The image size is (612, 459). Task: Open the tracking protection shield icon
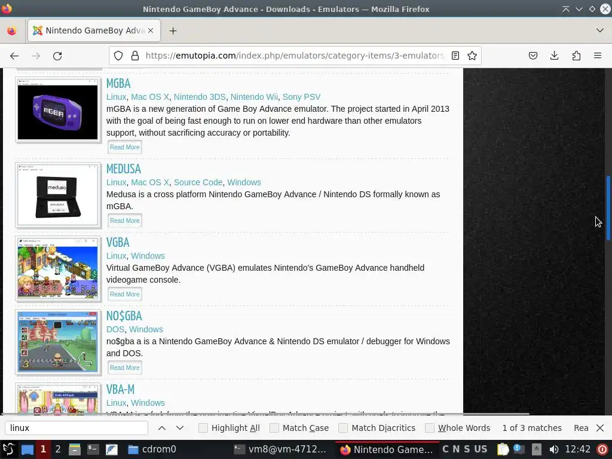[118, 56]
